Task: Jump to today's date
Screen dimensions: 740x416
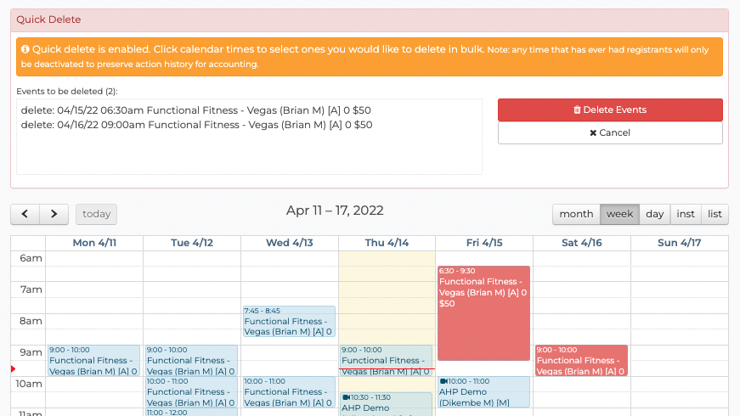Action: click(x=96, y=214)
